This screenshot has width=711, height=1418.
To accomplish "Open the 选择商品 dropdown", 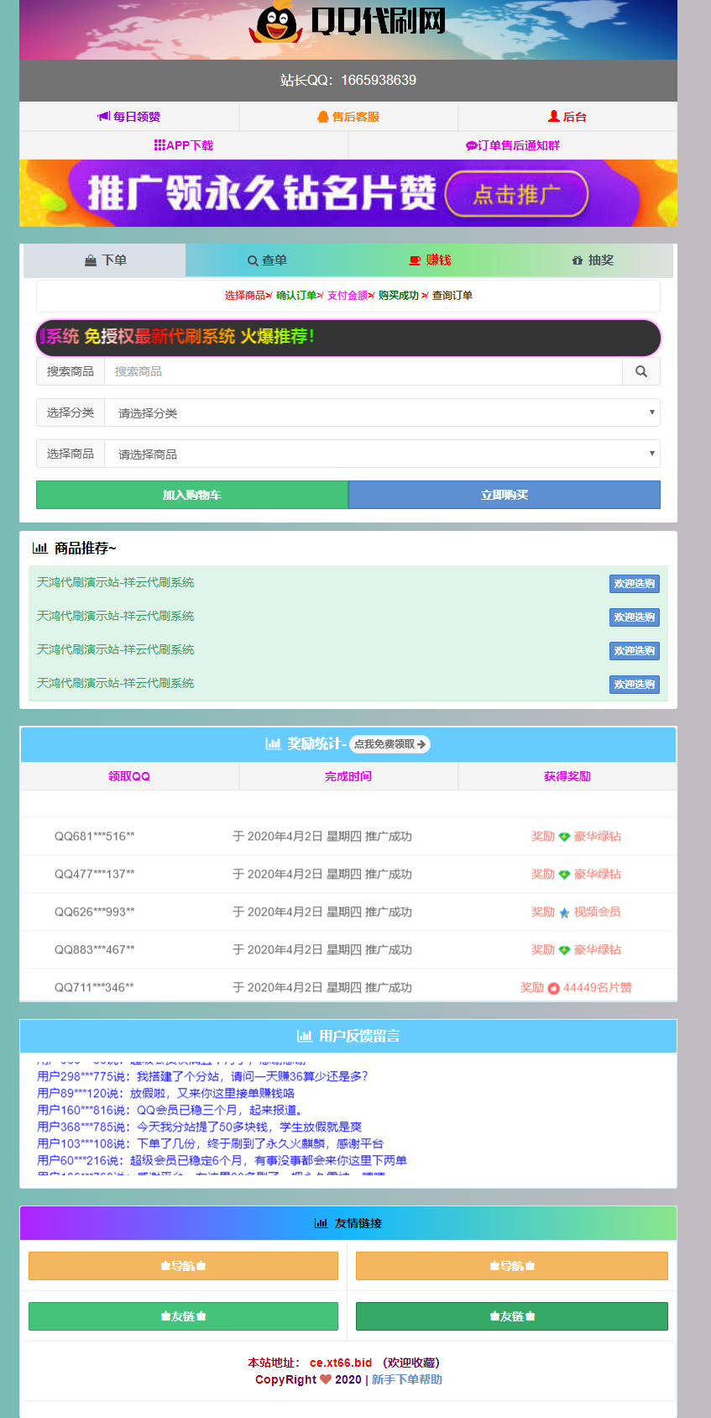I will (x=382, y=454).
